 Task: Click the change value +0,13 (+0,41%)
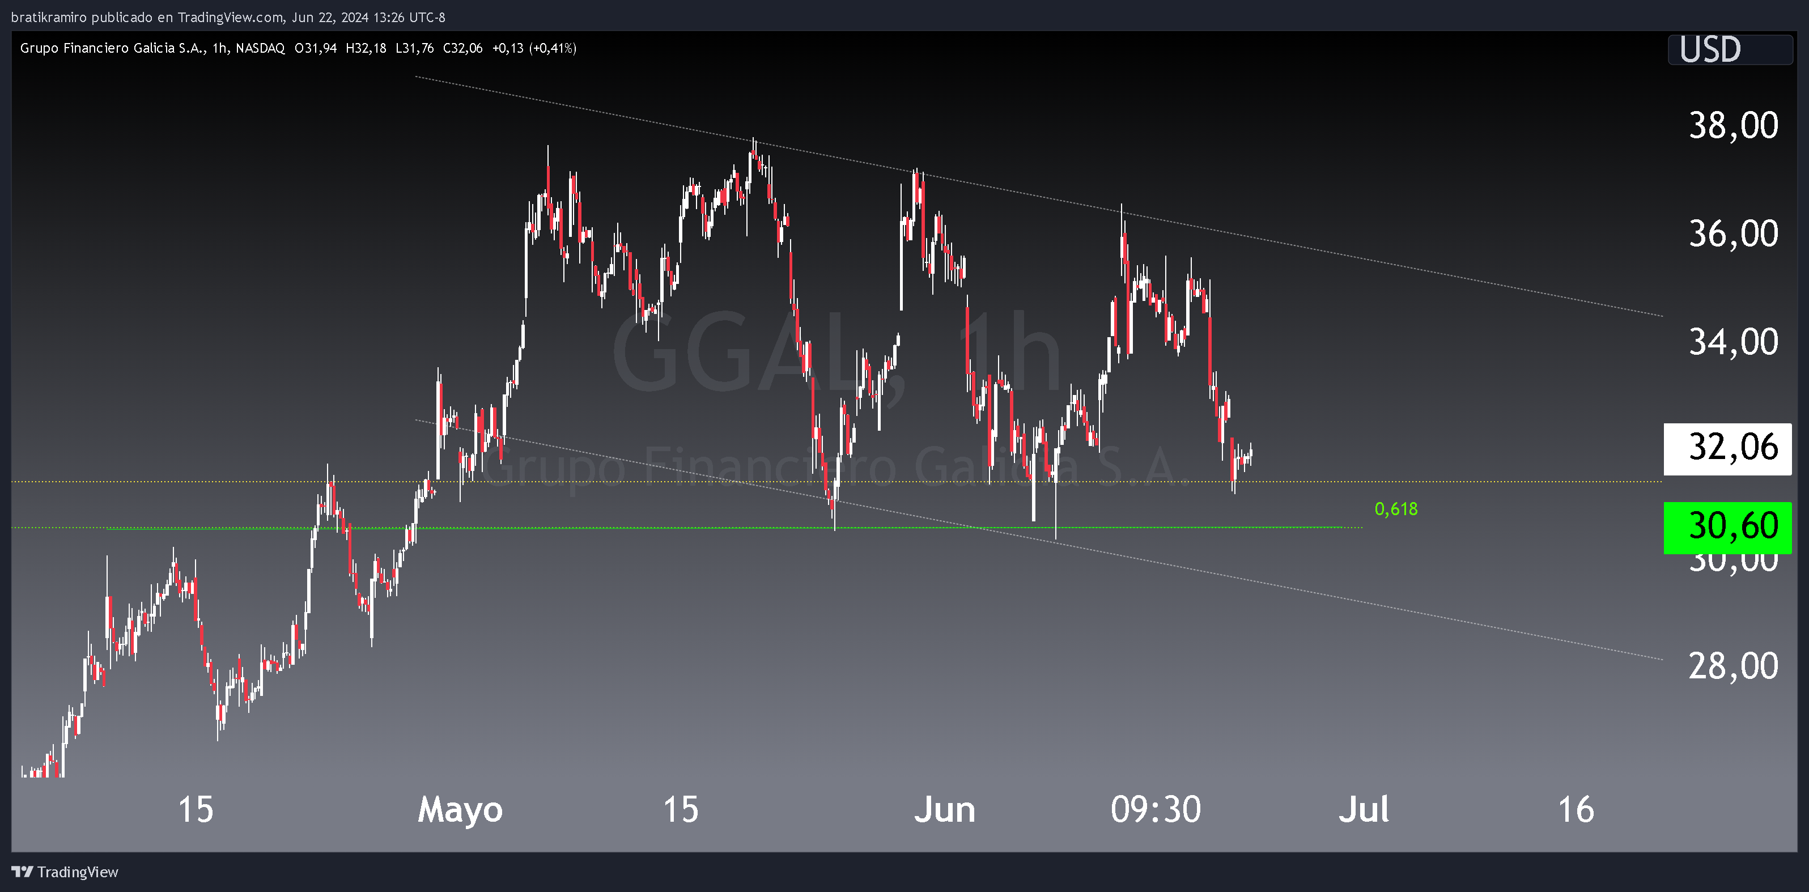[x=534, y=49]
